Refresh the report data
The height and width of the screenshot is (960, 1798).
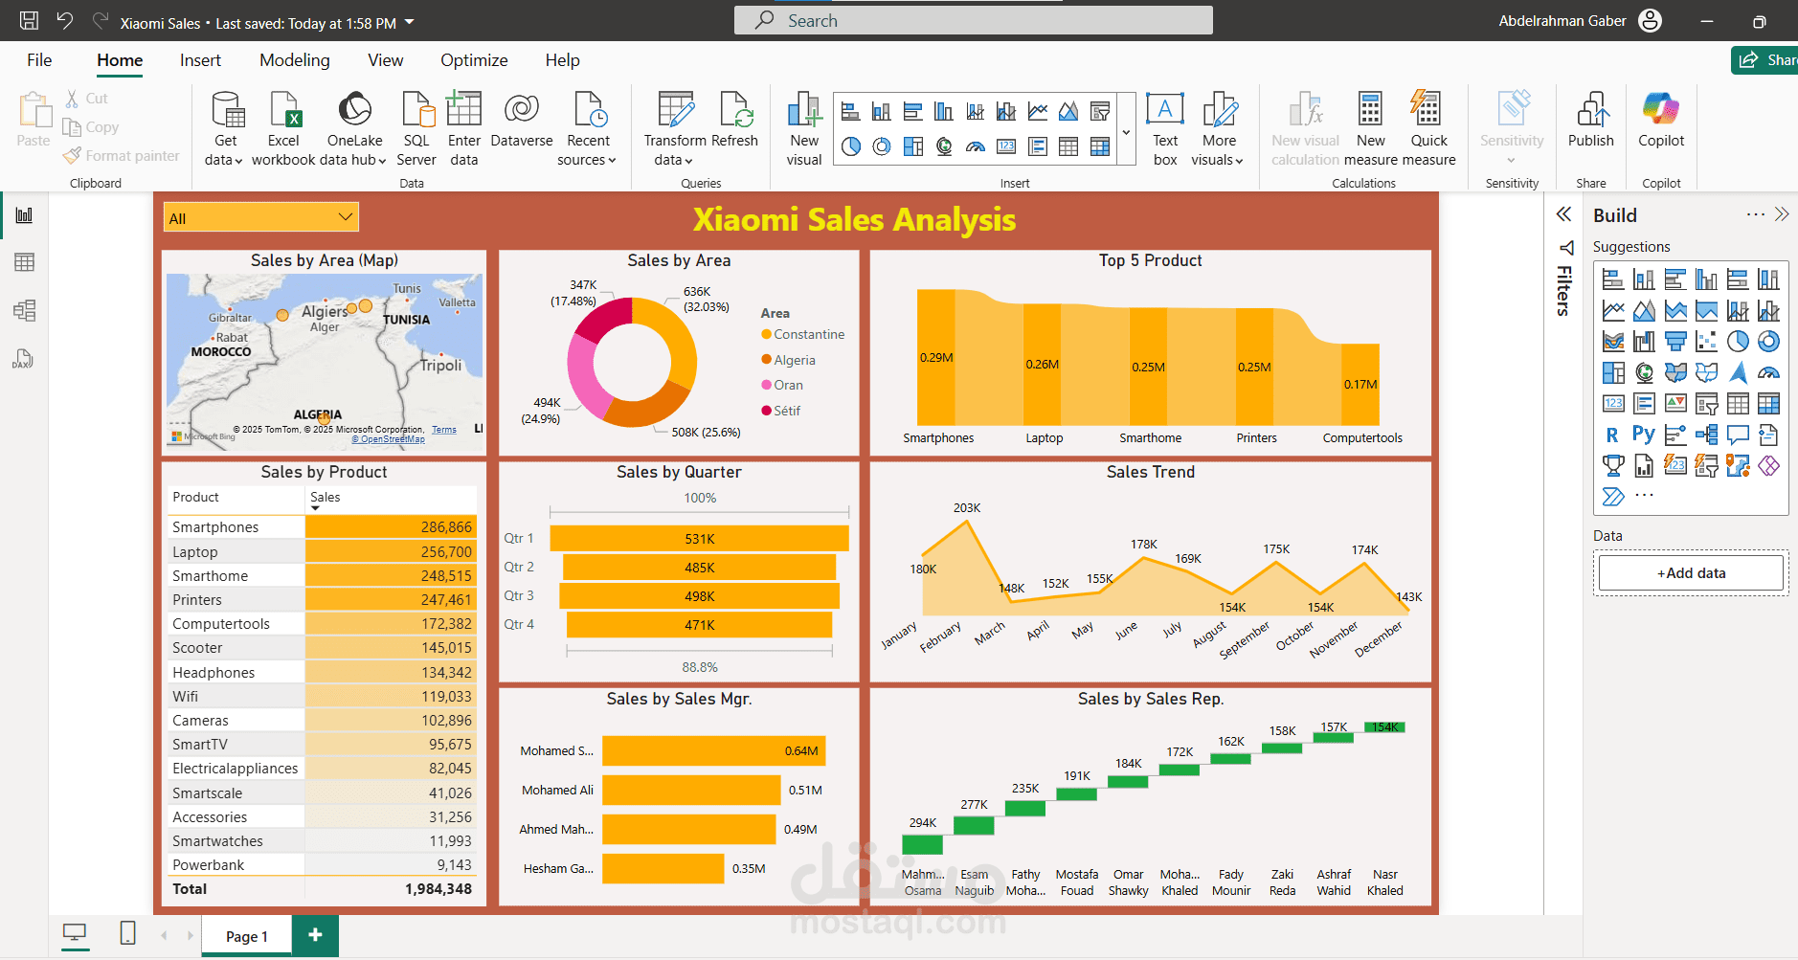tap(735, 120)
